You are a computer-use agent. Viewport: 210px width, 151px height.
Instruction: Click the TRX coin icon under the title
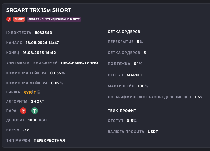pyautogui.click(x=9, y=19)
